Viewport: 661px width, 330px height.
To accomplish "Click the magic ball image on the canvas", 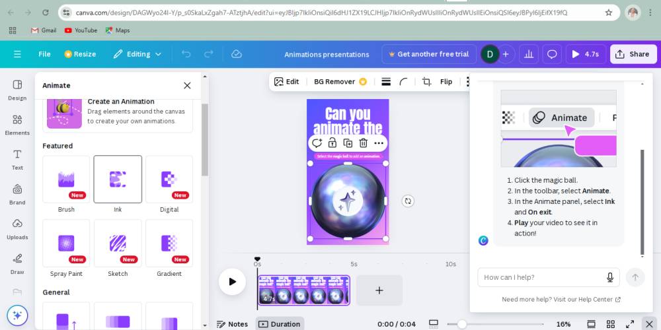I will 348,201.
